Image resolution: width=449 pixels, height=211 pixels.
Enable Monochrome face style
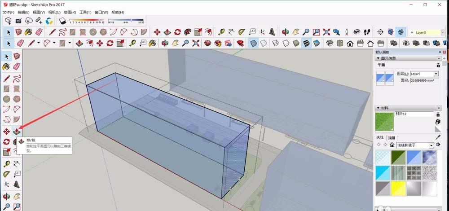coord(317,43)
